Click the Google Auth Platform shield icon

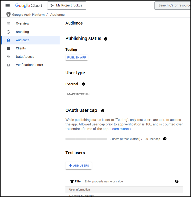click(x=9, y=15)
